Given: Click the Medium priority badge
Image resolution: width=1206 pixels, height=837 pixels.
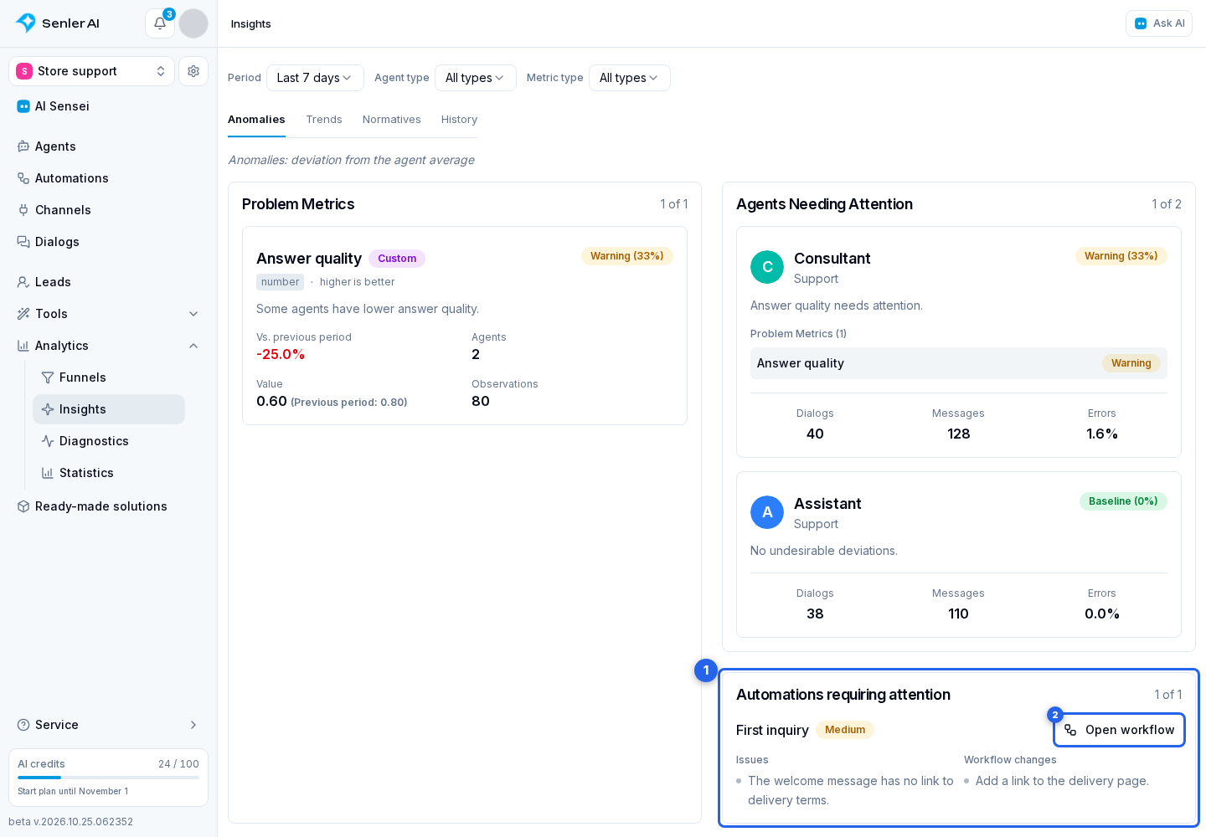Looking at the screenshot, I should [x=845, y=730].
